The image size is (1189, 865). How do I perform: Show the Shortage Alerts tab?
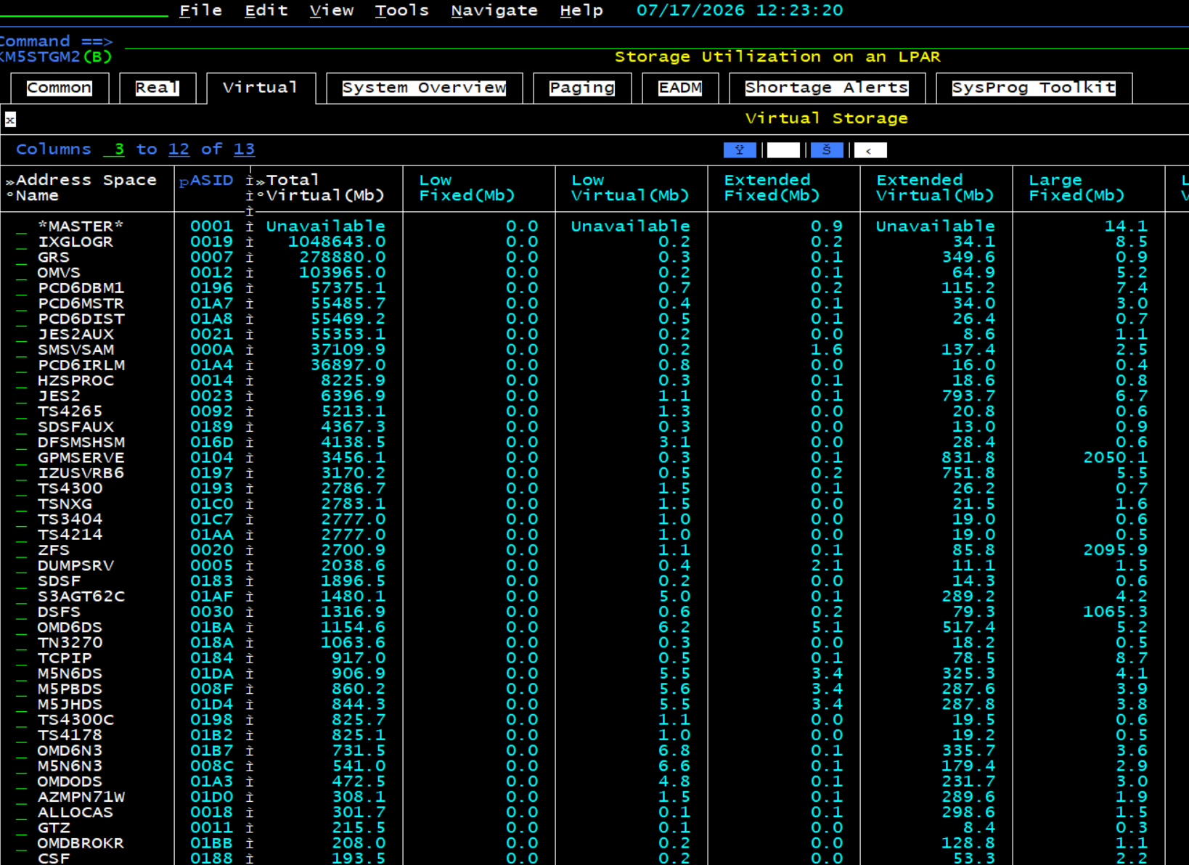[x=827, y=88]
